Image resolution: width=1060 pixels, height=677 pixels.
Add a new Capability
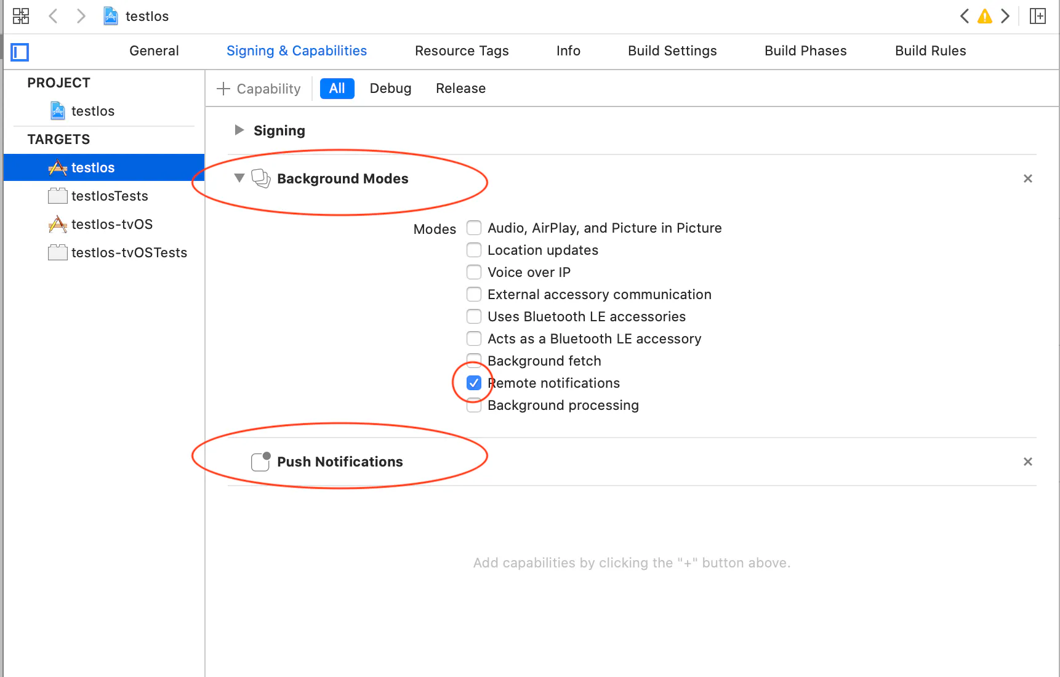coord(259,89)
